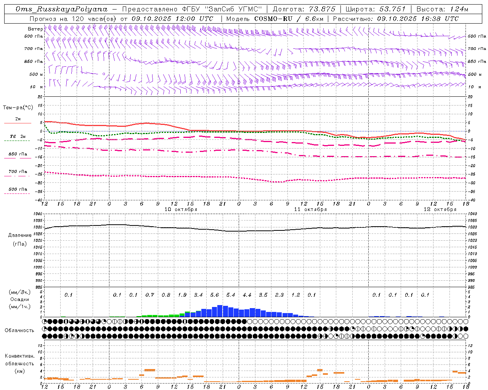The height and width of the screenshot is (390, 488).
Task: Click the 4.4 precipitation total
Action: [247, 295]
